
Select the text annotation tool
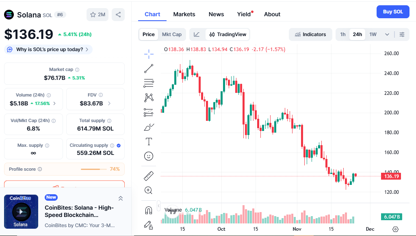point(149,142)
